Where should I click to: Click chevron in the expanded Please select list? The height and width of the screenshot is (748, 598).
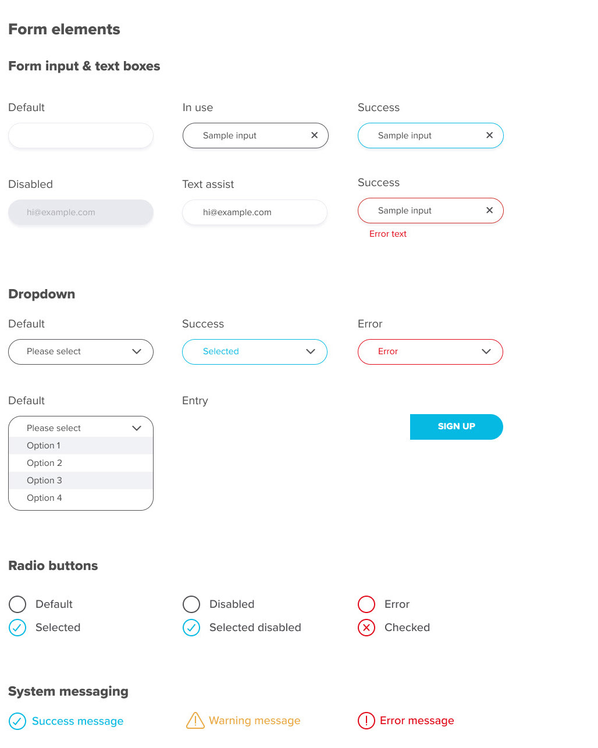pos(137,428)
